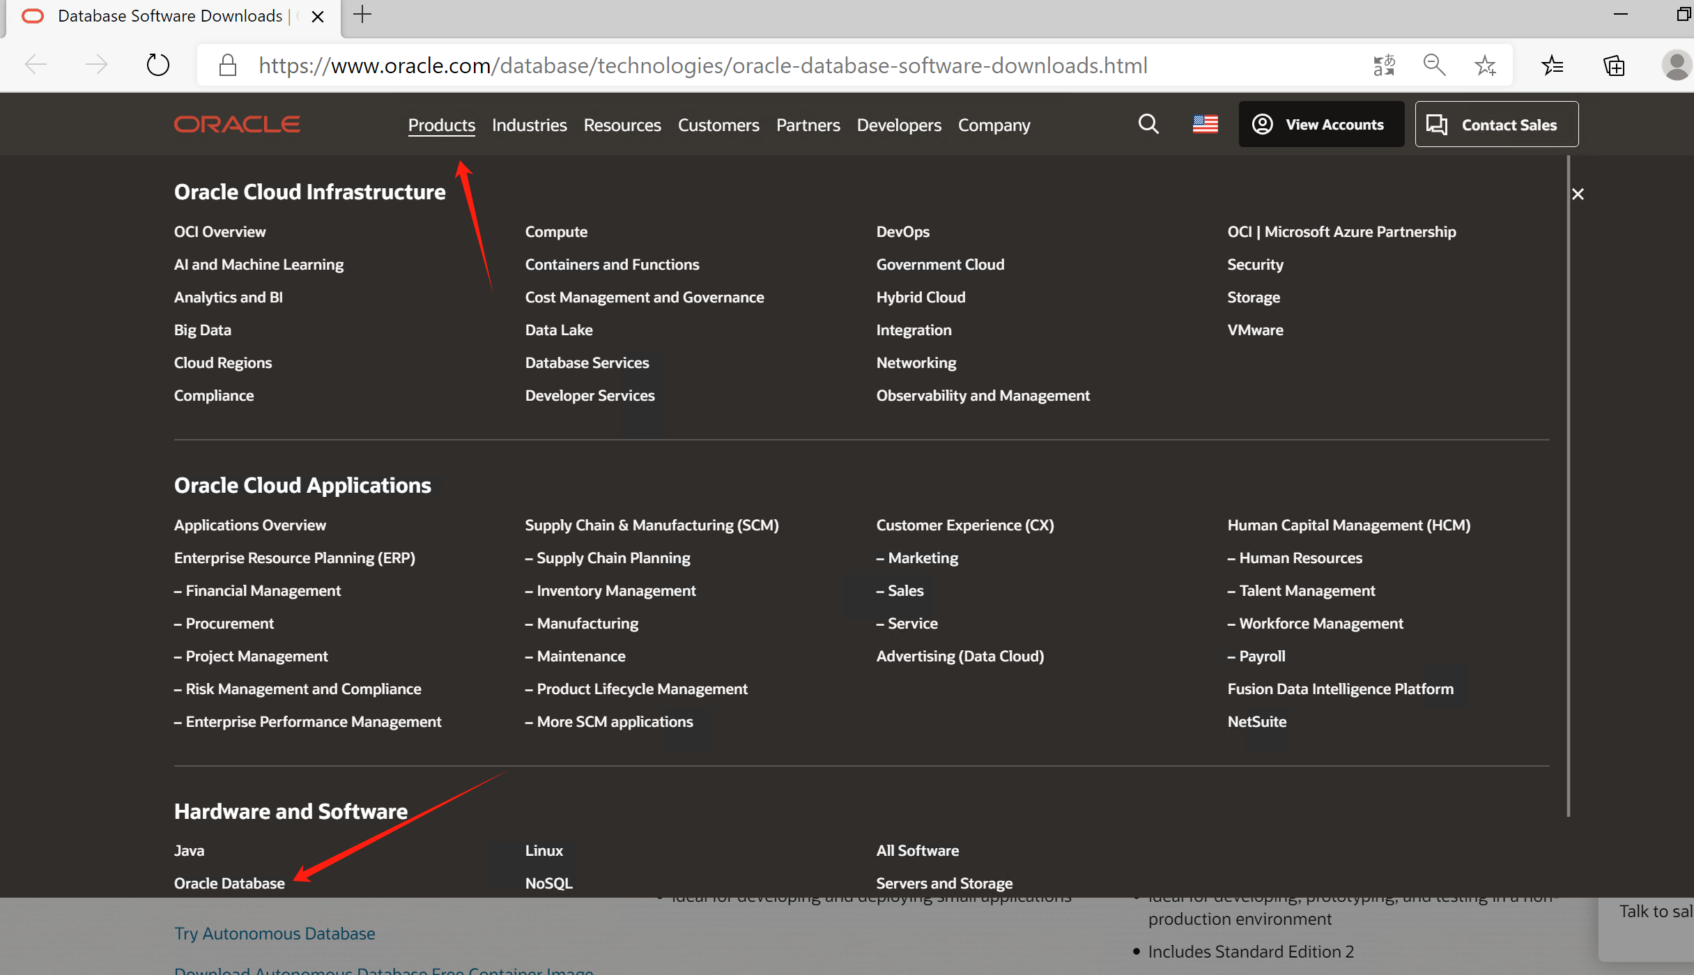
Task: Add this page to favorites
Action: 1485,65
